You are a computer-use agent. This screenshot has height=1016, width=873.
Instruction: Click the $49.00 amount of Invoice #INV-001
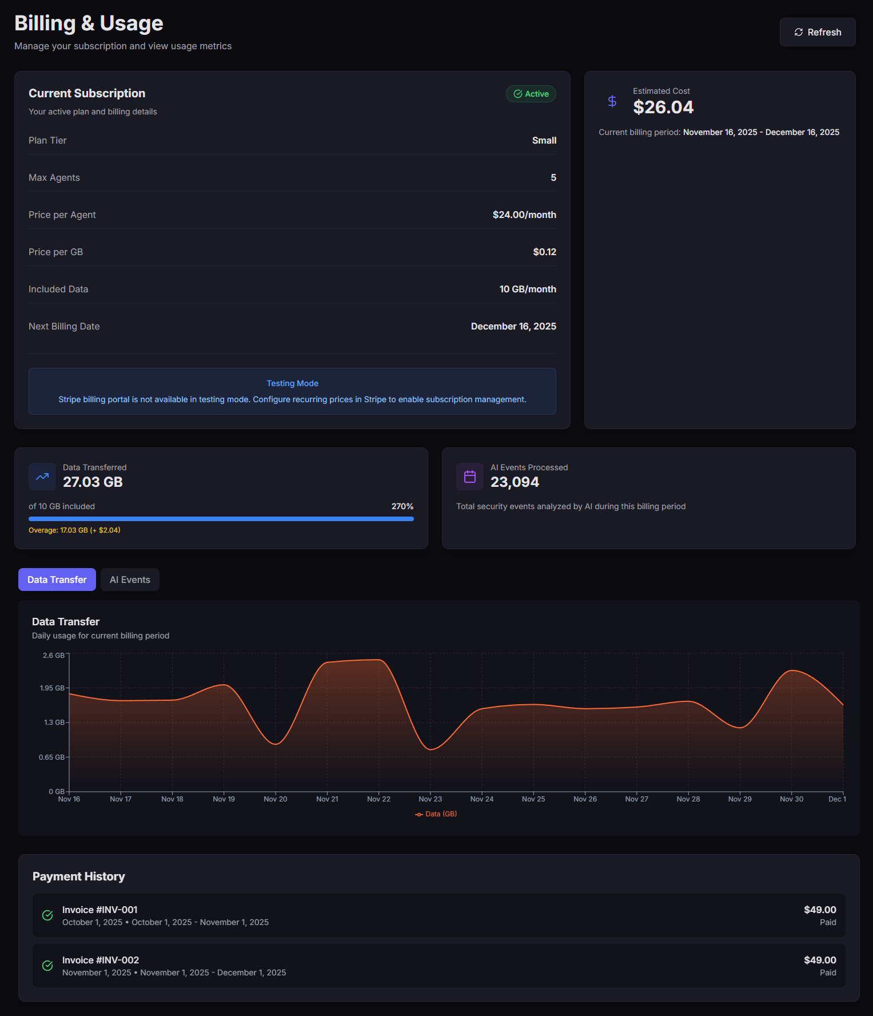pos(820,910)
